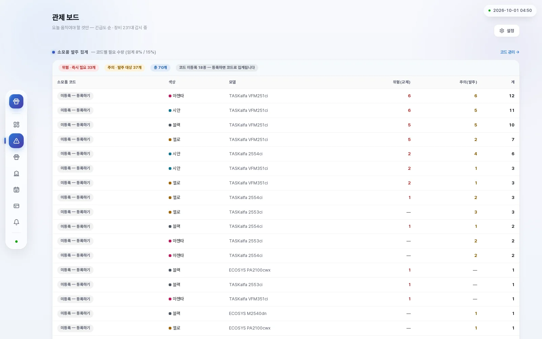Click the 총 70개 chip
Viewport: 542px width, 339px height.
click(160, 67)
